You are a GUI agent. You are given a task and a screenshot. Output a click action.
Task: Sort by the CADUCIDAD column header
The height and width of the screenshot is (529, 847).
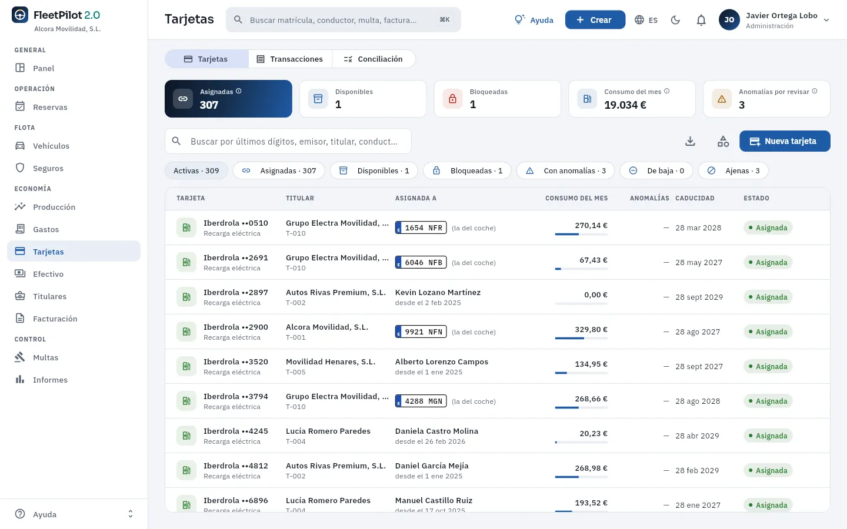point(695,198)
